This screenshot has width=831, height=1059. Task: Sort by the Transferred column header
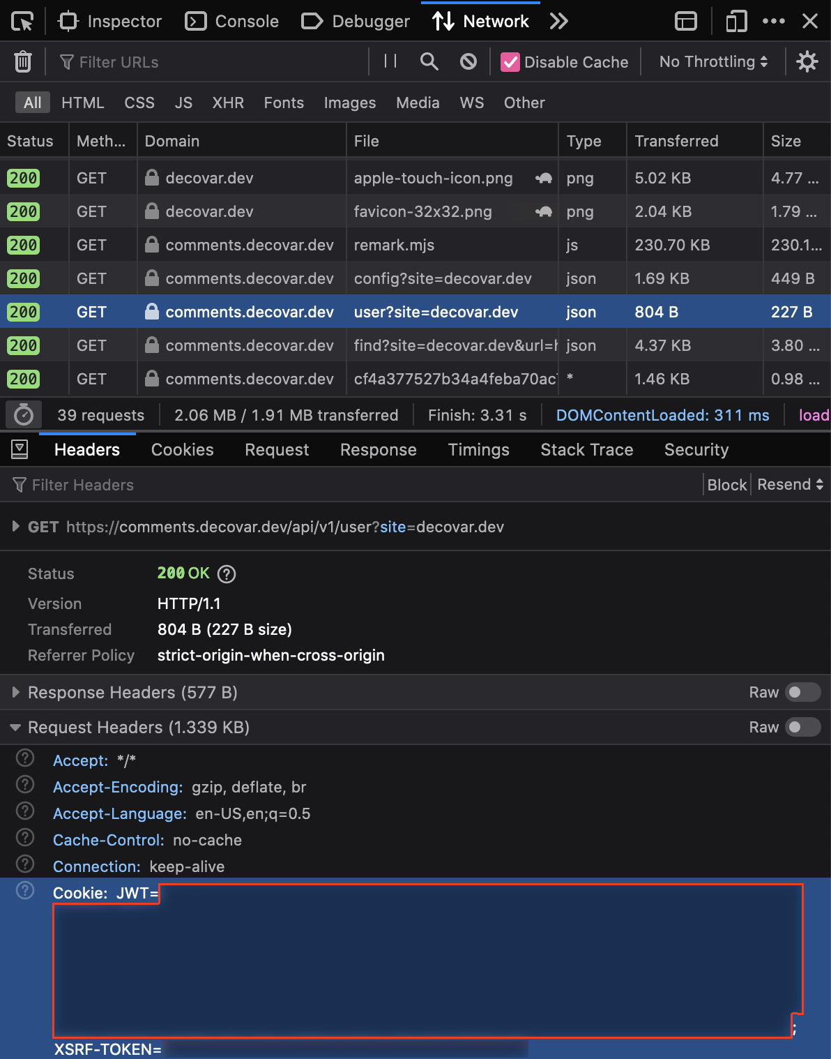(695, 141)
